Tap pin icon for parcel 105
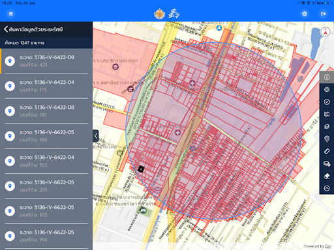Image resolution: width=334 pixels, height=250 pixels. pos(10,211)
